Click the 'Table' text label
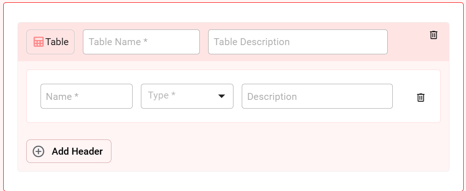The height and width of the screenshot is (191, 466). pyautogui.click(x=57, y=42)
